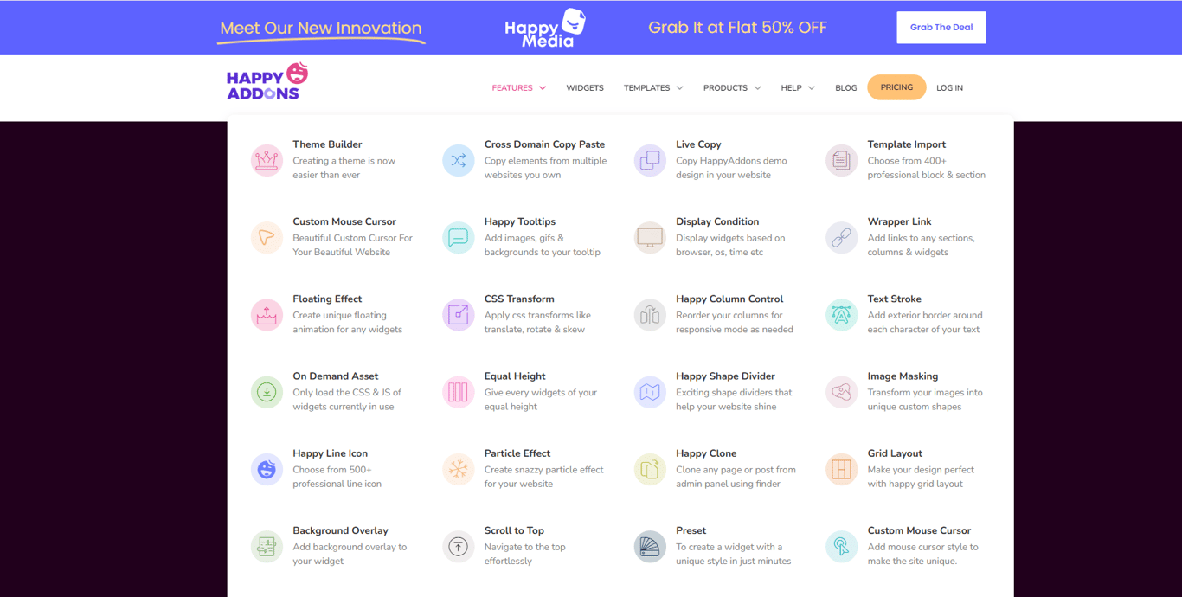Open the Grid Layout title link
1182x597 pixels.
click(895, 453)
